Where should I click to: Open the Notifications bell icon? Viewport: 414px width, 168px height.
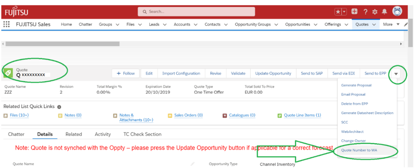(384, 12)
